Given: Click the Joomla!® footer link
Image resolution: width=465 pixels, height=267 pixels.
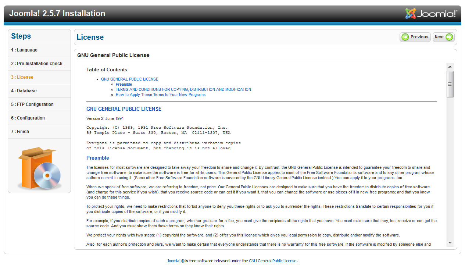Looking at the screenshot, I should click(x=176, y=261).
